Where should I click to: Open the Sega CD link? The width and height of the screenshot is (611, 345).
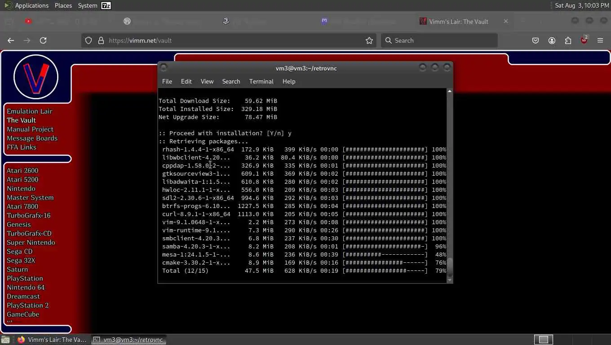tap(19, 251)
